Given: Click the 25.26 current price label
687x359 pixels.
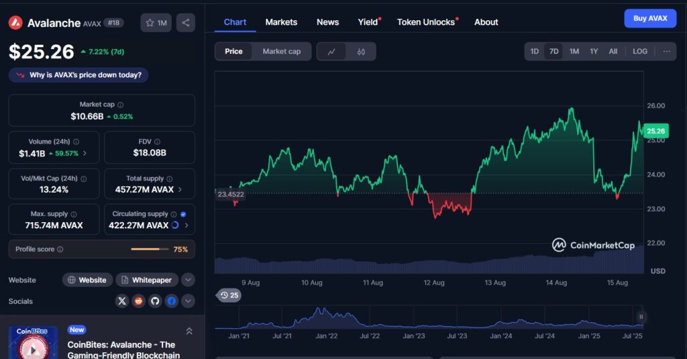Looking at the screenshot, I should click(656, 131).
